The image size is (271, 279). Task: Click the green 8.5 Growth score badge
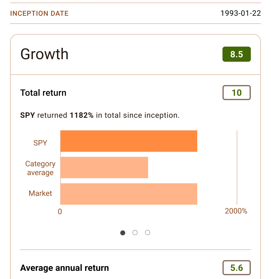pyautogui.click(x=236, y=54)
